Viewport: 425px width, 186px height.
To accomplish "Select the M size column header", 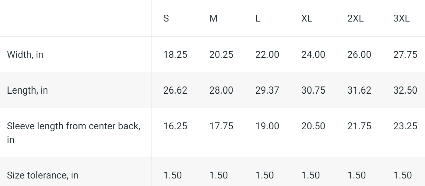I will tap(213, 19).
